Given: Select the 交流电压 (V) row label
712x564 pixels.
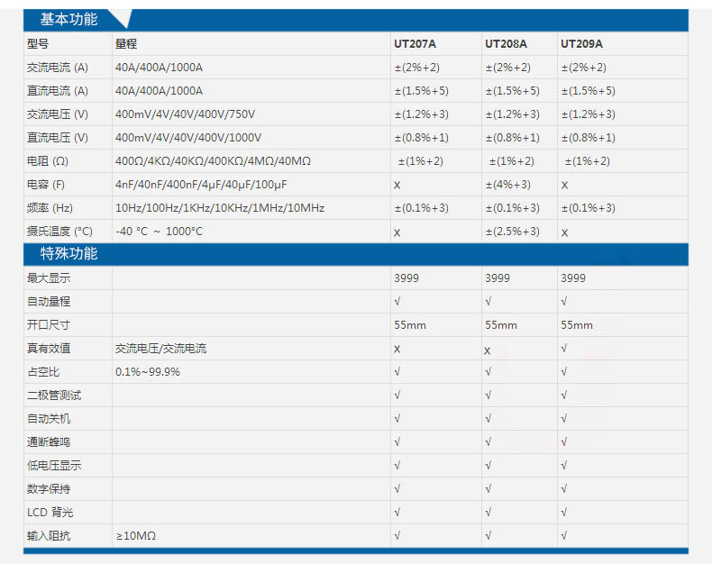Looking at the screenshot, I should 58,114.
